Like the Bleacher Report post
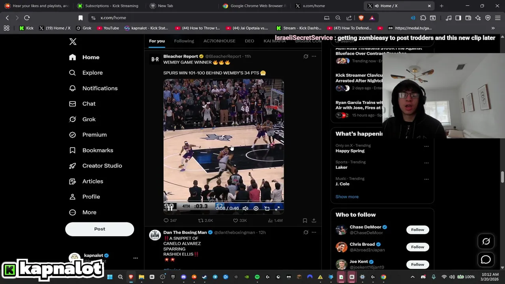This screenshot has height=284, width=505. (x=240, y=220)
